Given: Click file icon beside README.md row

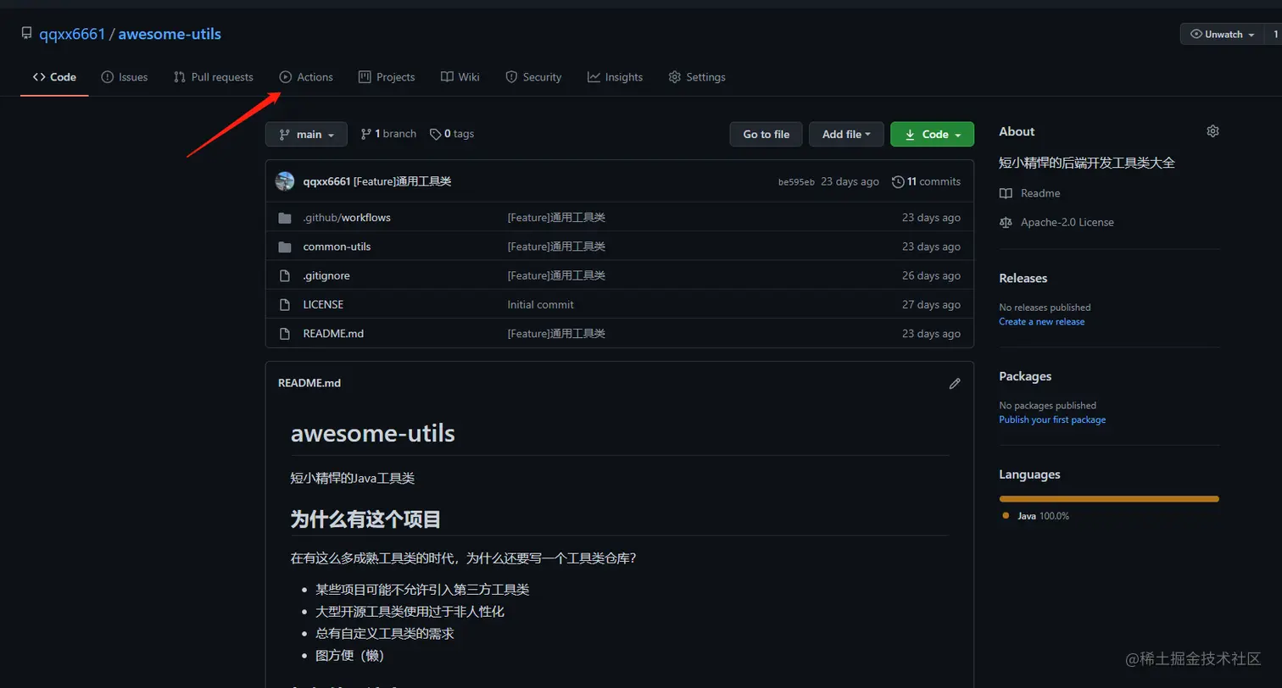Looking at the screenshot, I should coord(285,333).
